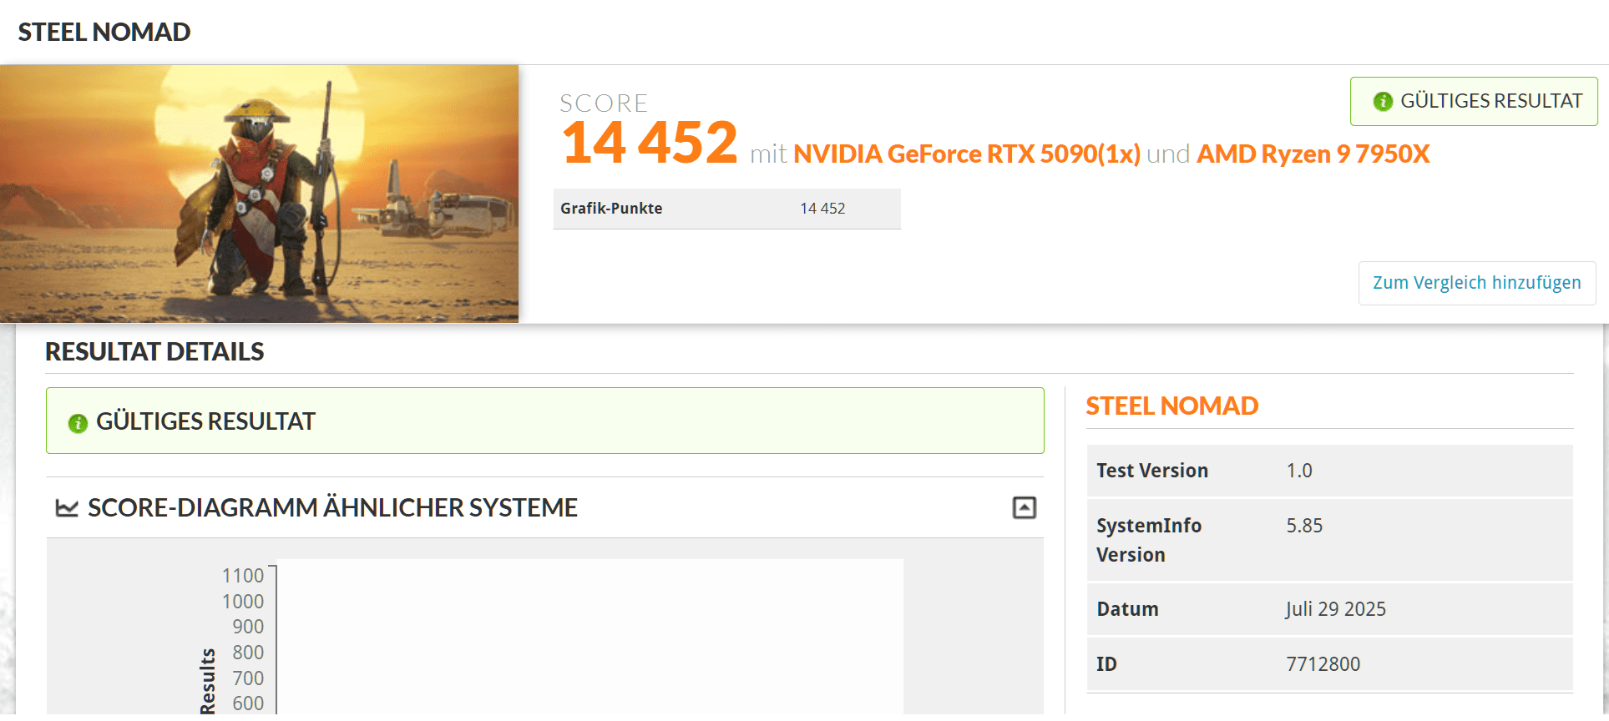Click the Datum value Juli 29 2025
Viewport: 1609px width, 721px height.
click(x=1335, y=609)
